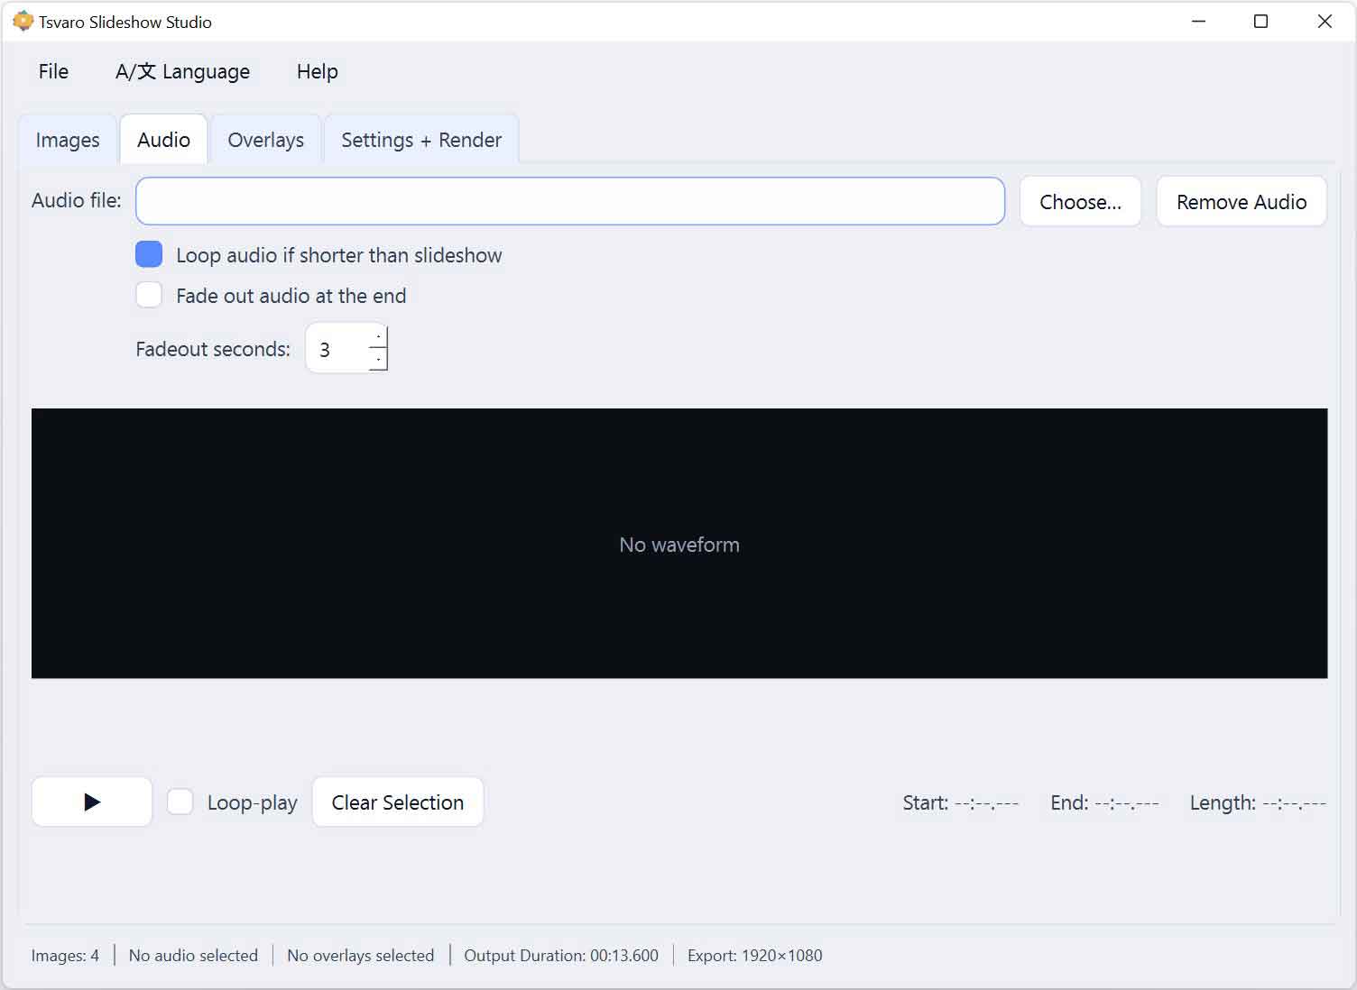Open the Language menu
Viewport: 1357px width, 990px height.
(x=182, y=71)
